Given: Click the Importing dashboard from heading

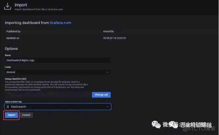Looking at the screenshot, I should (x=27, y=23).
